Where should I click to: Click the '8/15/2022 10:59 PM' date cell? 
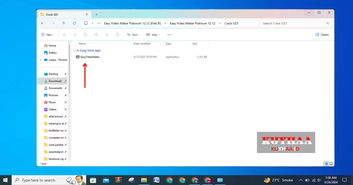(145, 57)
